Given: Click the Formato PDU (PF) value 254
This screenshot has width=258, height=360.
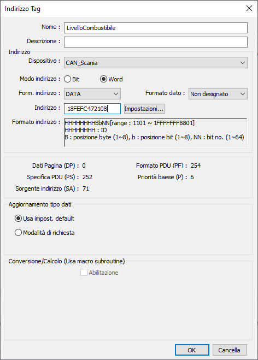Looking at the screenshot, I should (196, 166).
